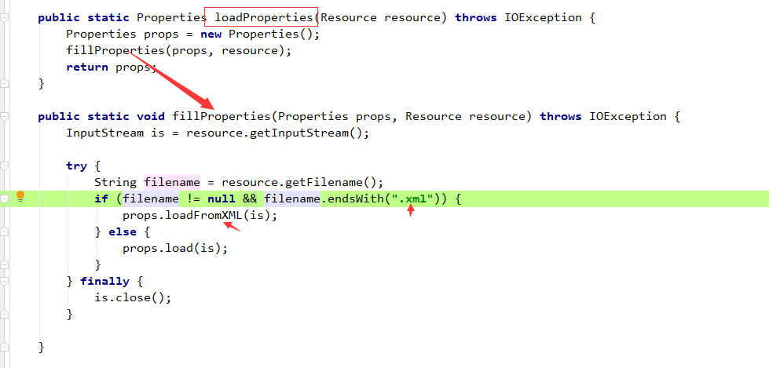Click the getFilename() call
Image resolution: width=769 pixels, height=368 pixels.
331,183
